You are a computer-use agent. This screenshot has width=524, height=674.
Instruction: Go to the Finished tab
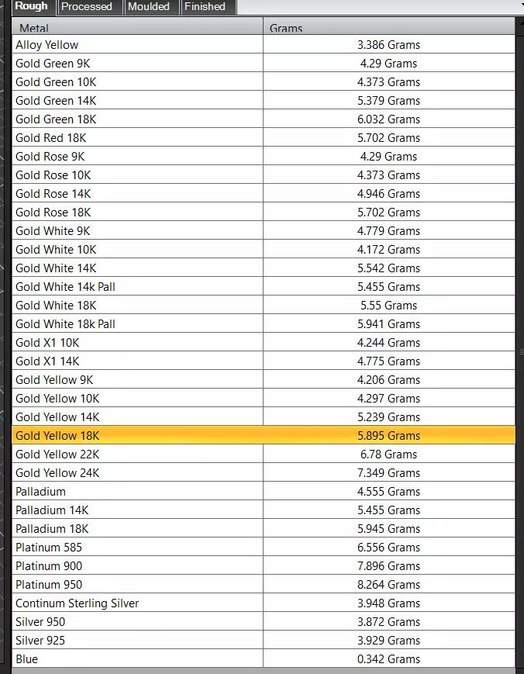[205, 7]
